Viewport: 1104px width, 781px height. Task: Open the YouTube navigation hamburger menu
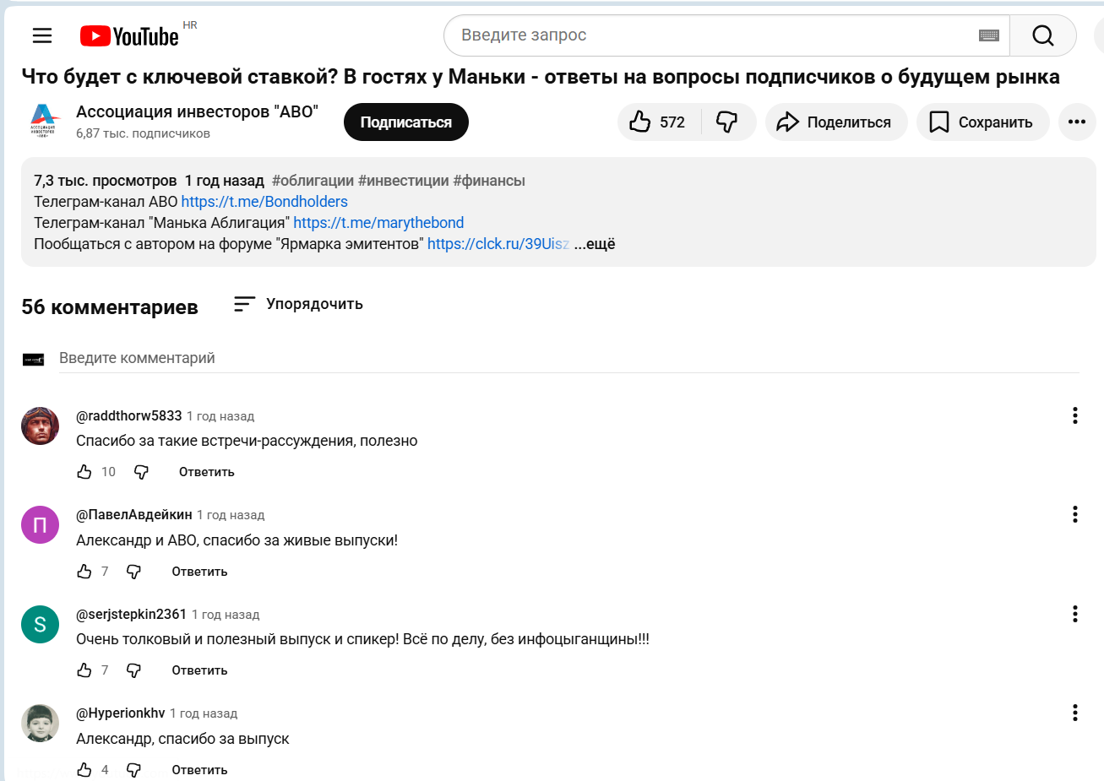point(41,35)
